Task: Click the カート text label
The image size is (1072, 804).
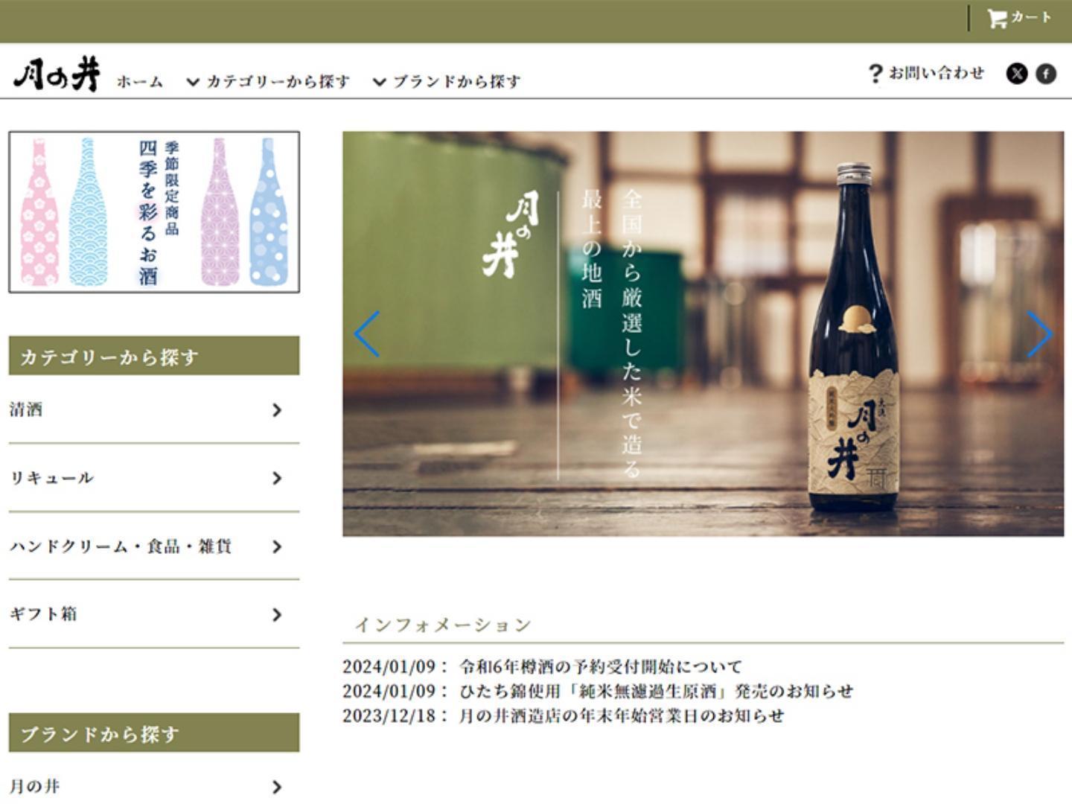Action: pos(1031,17)
